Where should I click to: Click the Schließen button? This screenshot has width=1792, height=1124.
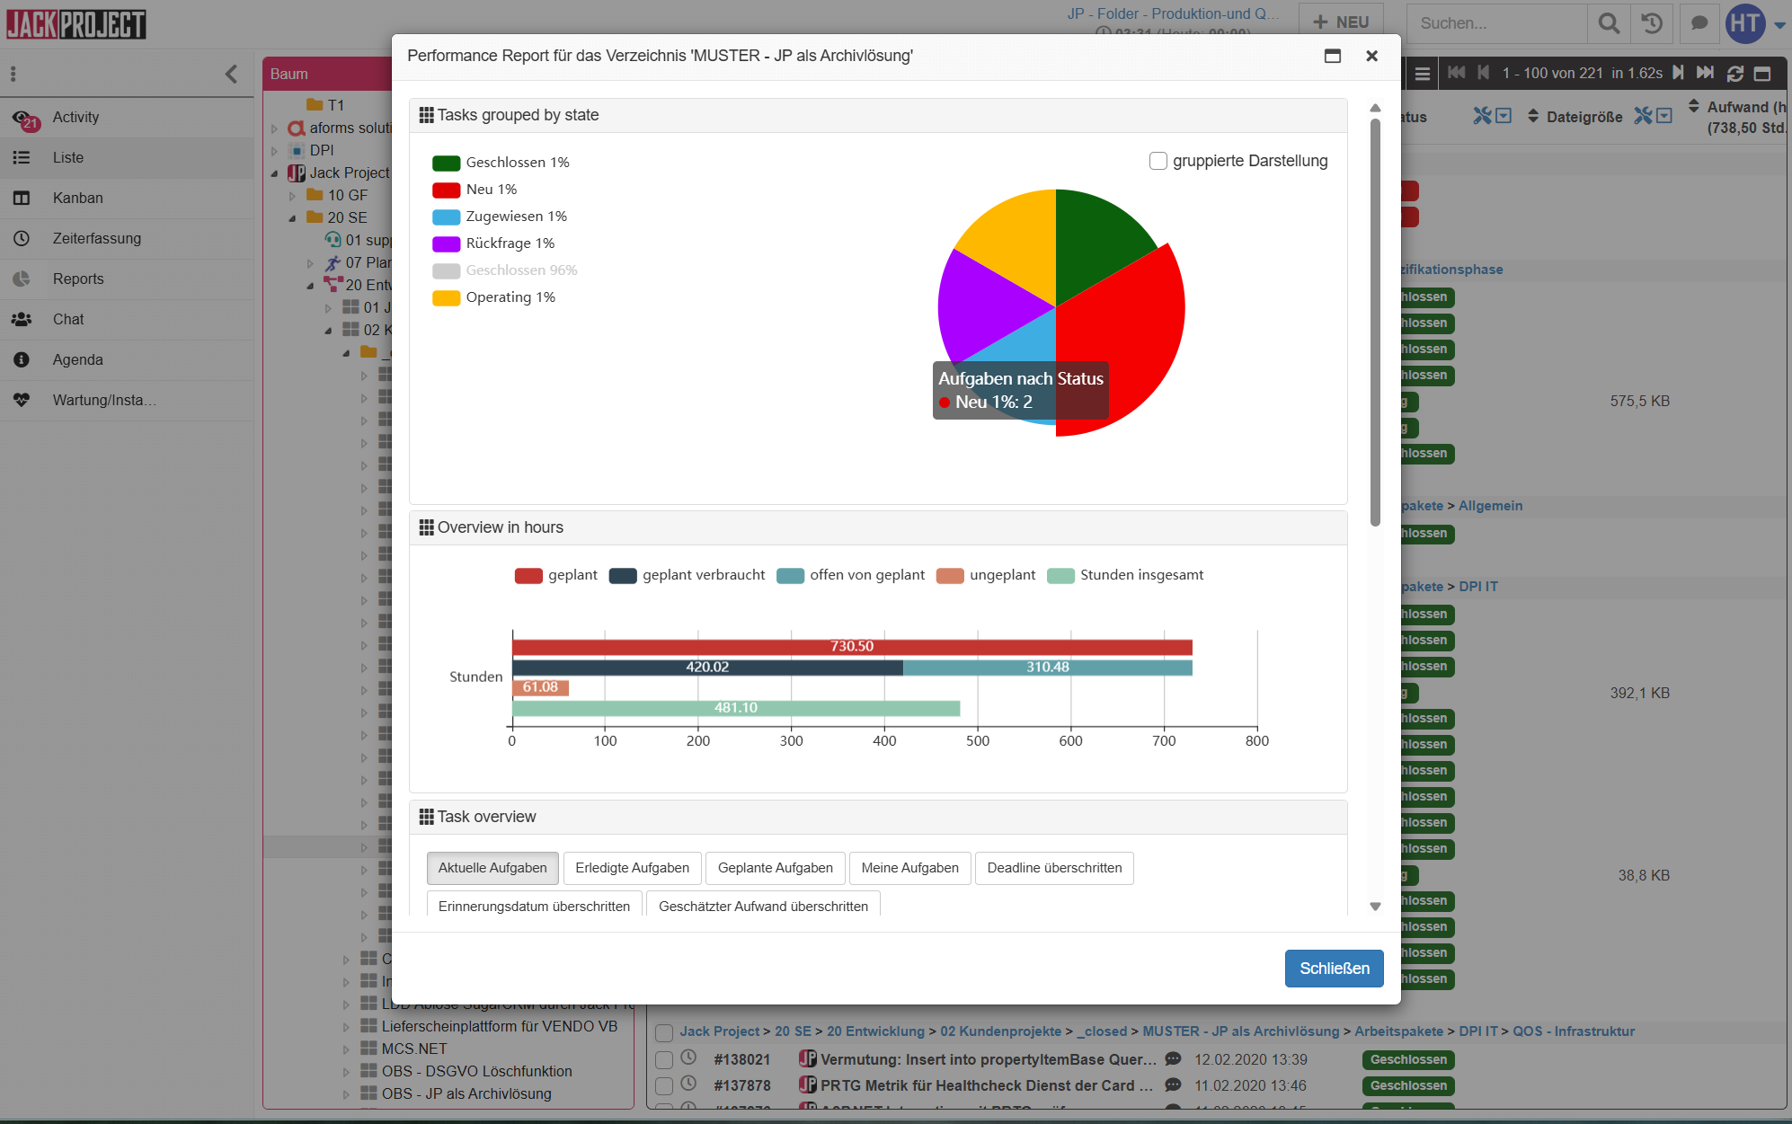1334,969
